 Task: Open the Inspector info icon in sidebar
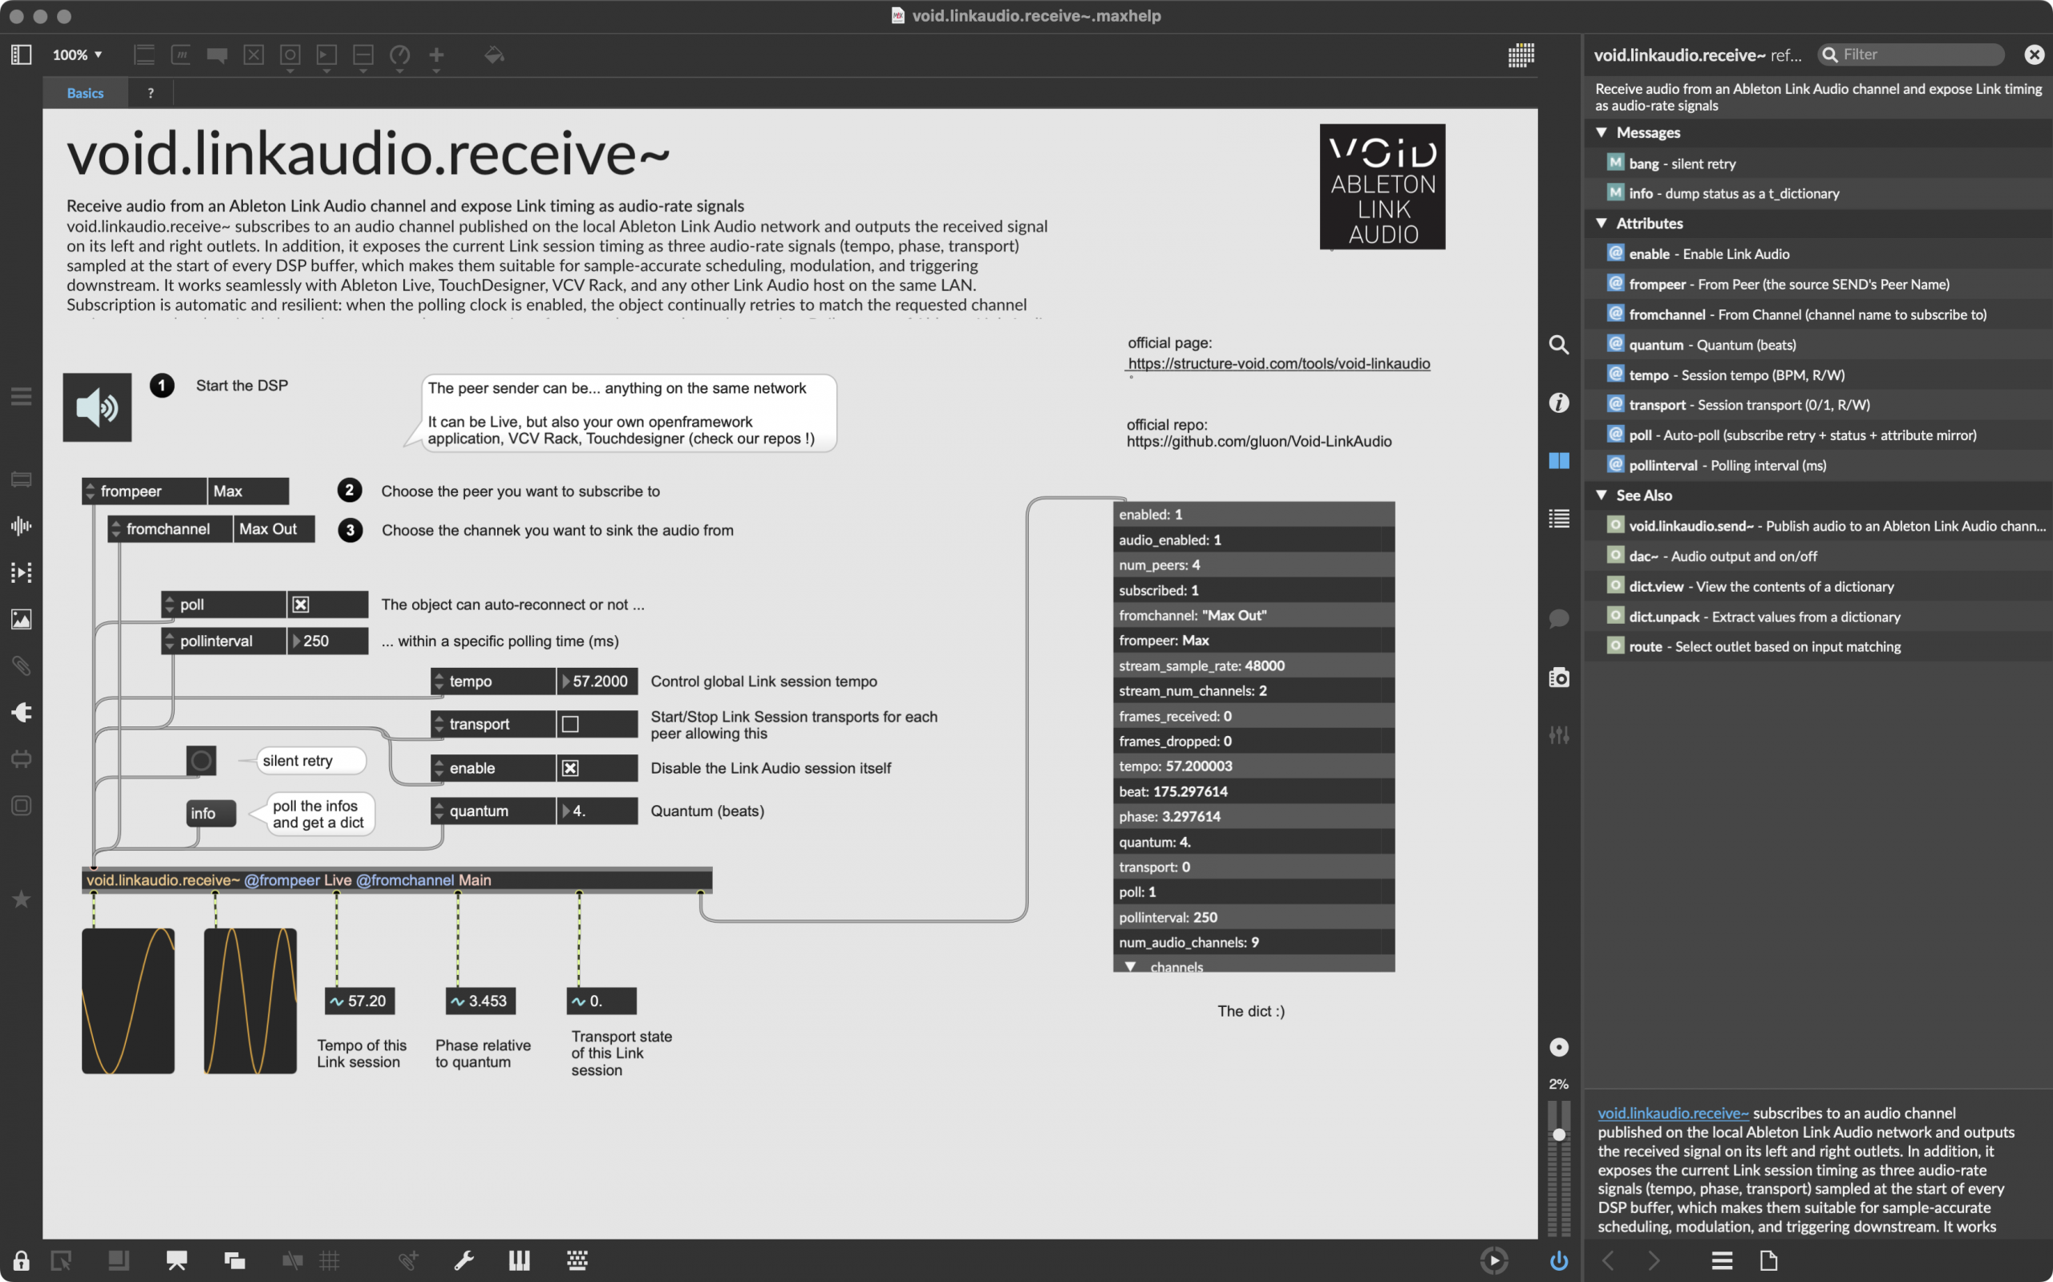pyautogui.click(x=1559, y=402)
